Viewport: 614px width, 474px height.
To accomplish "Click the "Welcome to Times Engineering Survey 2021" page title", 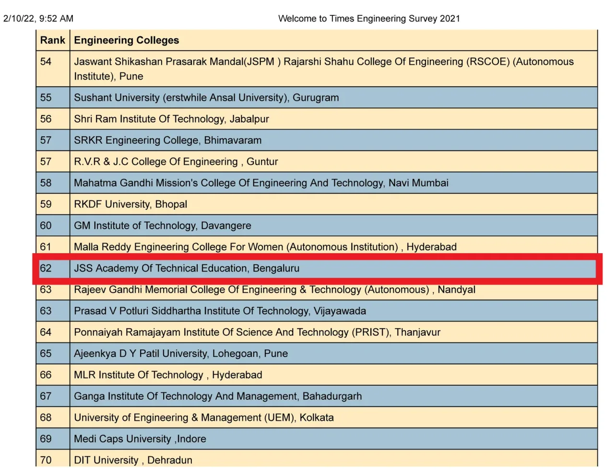I will click(x=369, y=19).
